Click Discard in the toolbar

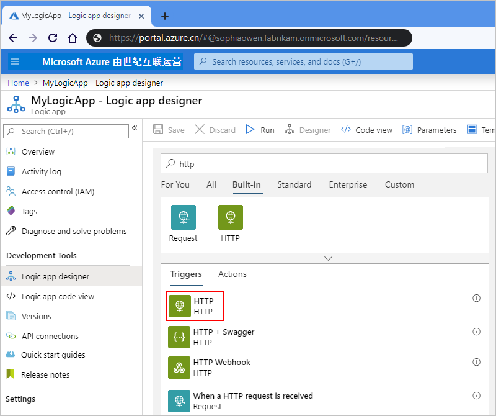(215, 130)
